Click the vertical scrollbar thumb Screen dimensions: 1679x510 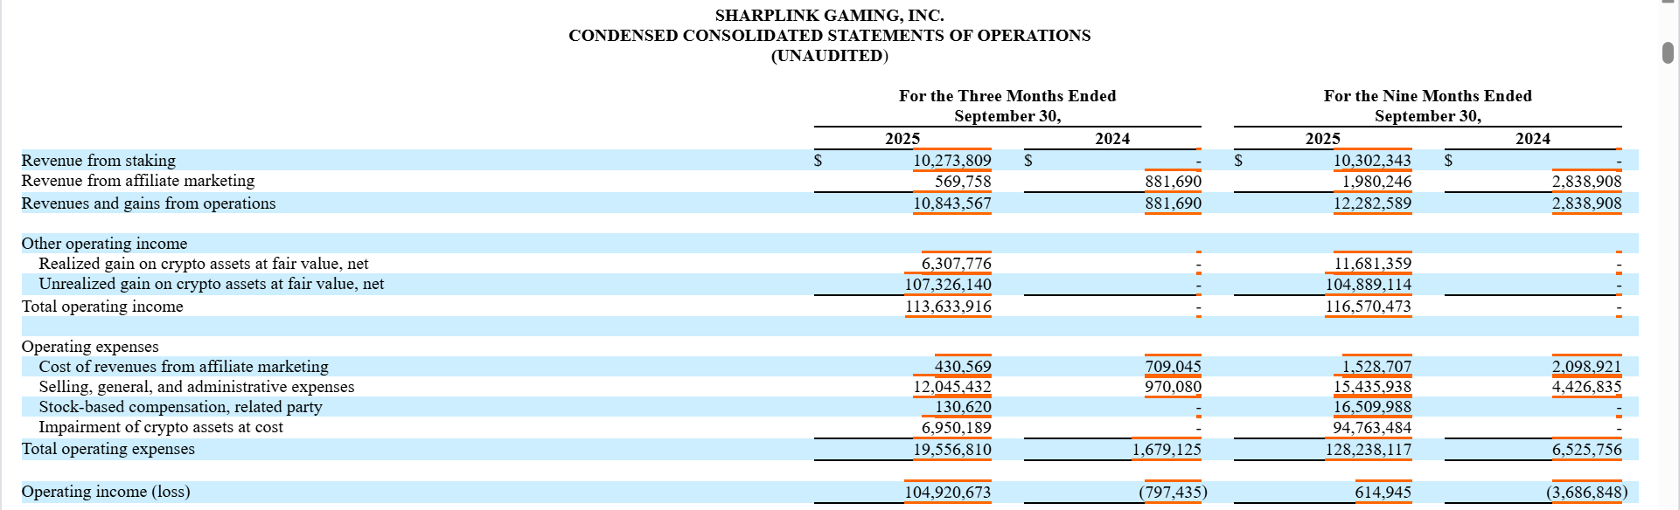coord(1668,52)
